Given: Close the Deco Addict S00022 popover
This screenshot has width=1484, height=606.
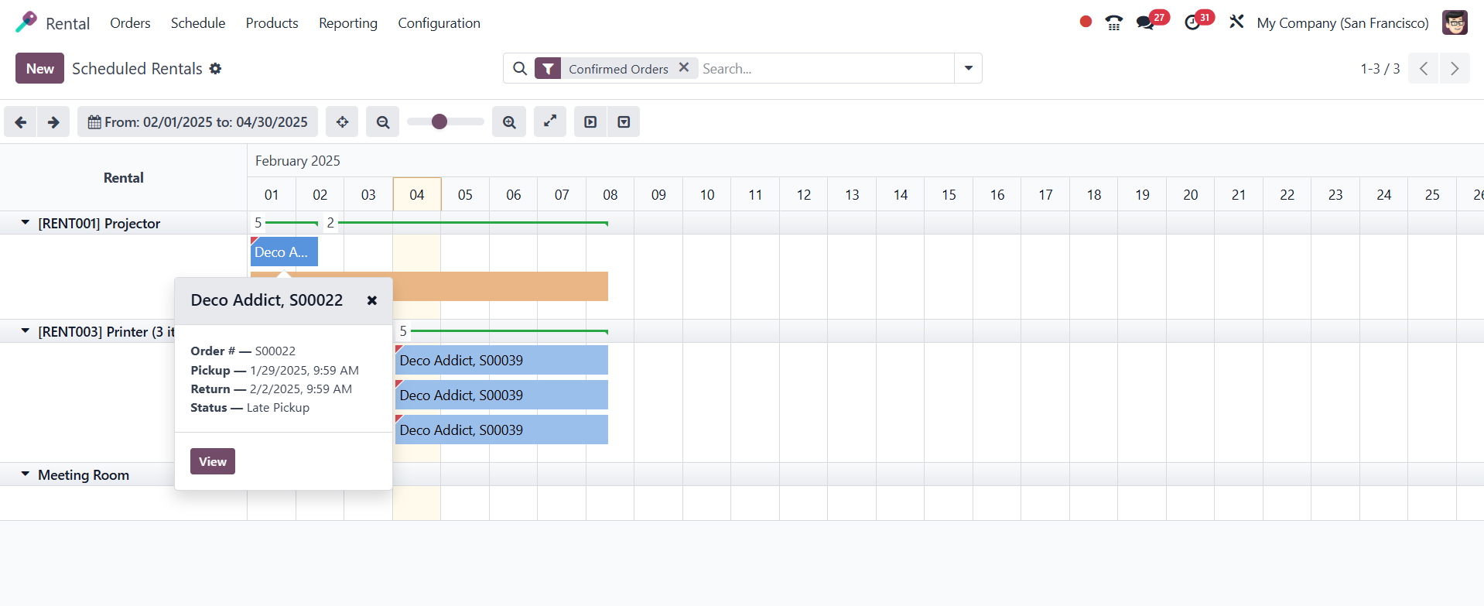Looking at the screenshot, I should (x=372, y=300).
